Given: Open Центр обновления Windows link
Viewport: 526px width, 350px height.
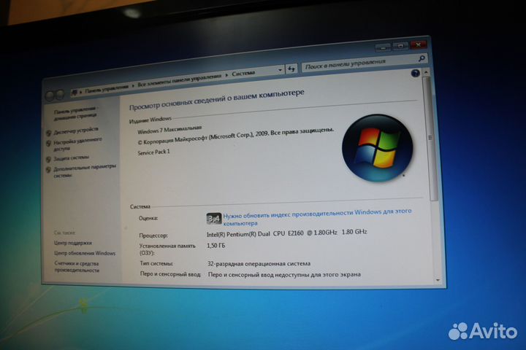Looking at the screenshot, I should coord(85,253).
